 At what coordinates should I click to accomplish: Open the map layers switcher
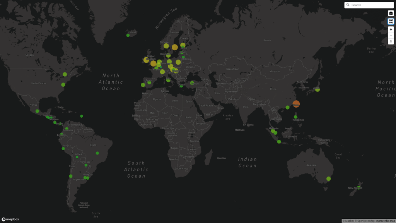coord(391,13)
